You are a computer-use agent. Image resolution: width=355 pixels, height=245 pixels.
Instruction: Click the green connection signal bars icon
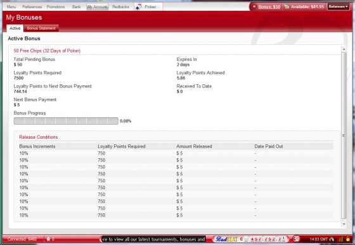[340, 239]
